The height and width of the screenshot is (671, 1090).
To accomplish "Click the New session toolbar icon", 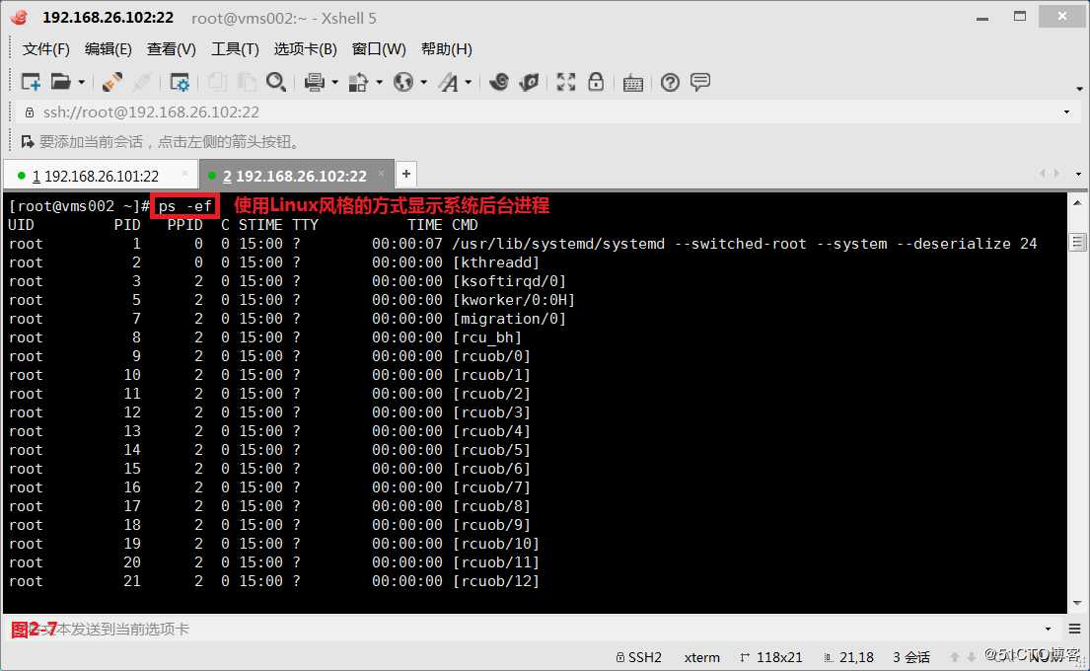I will 31,82.
